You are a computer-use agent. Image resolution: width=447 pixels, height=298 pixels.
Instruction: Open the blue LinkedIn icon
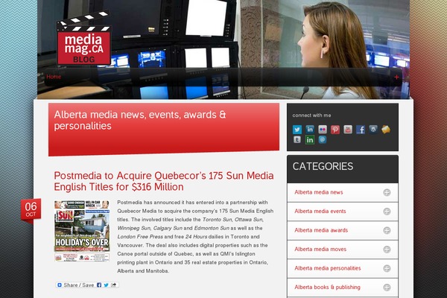pos(310,129)
